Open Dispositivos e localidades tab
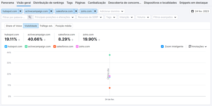Screen dimensions: 212x106 (x=160, y=3)
